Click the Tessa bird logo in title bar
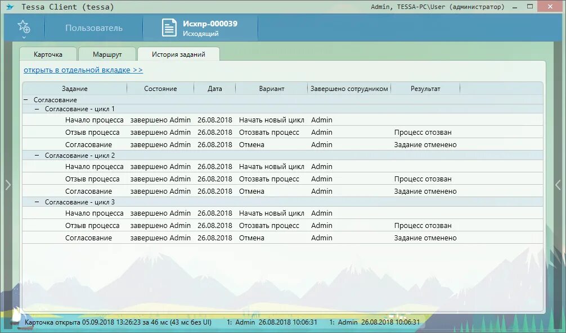Image resolution: width=566 pixels, height=333 pixels. (10, 7)
